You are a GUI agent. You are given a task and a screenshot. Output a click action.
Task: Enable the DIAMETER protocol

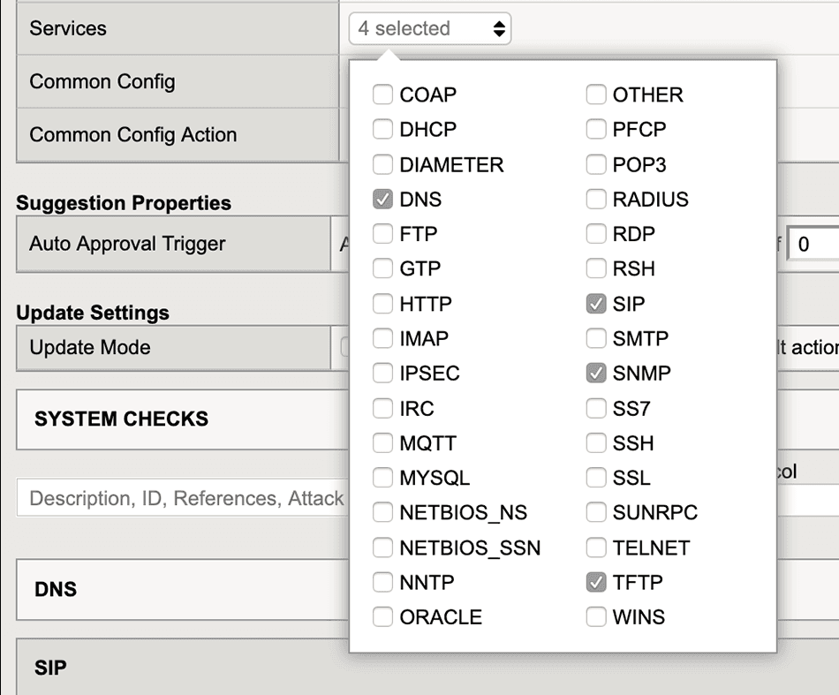382,164
